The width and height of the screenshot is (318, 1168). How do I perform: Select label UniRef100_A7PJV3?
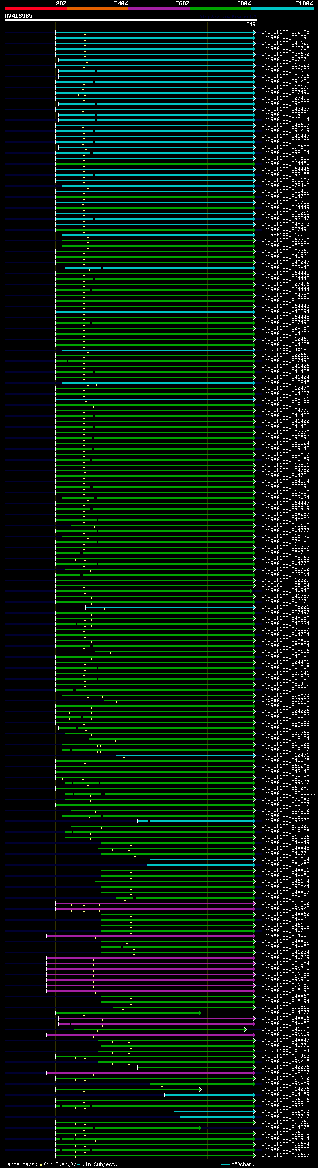click(x=285, y=185)
